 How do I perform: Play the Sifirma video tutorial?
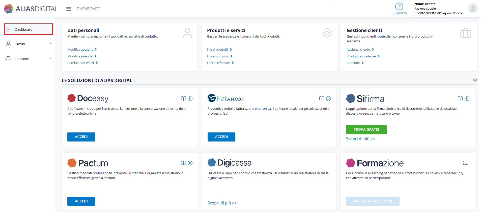pos(467,98)
